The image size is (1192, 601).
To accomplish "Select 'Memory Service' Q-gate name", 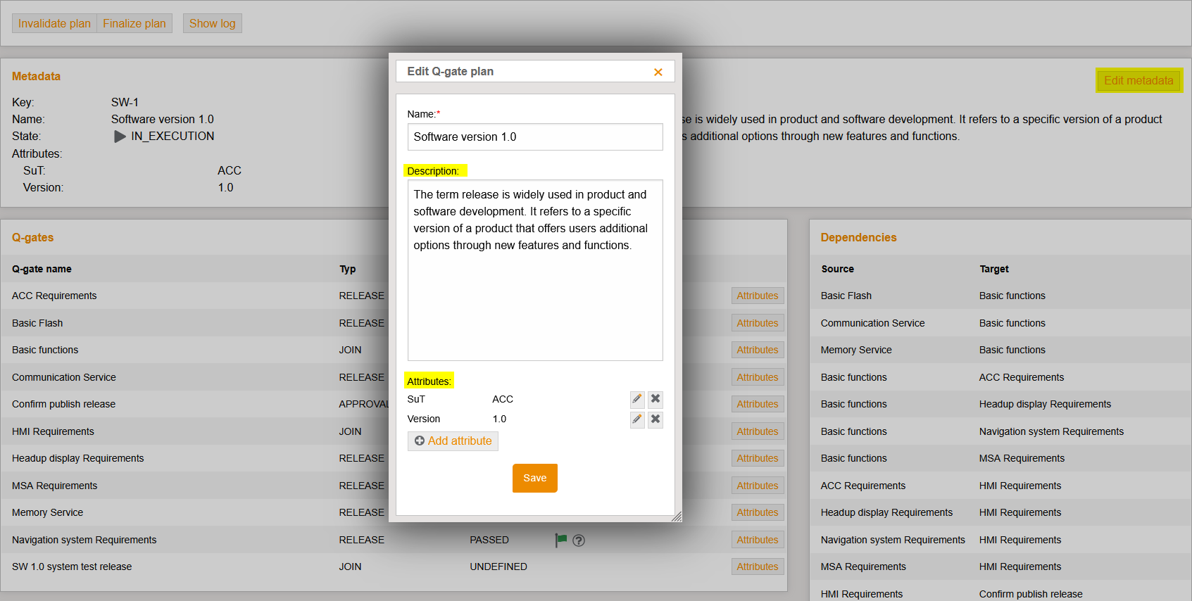I will (47, 512).
